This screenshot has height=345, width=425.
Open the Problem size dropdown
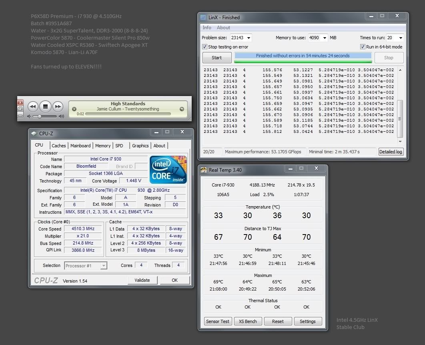[249, 38]
